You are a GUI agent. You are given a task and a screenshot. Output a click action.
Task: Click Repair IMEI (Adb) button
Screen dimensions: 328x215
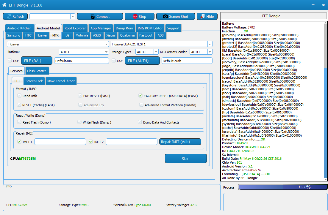pyautogui.click(x=180, y=142)
